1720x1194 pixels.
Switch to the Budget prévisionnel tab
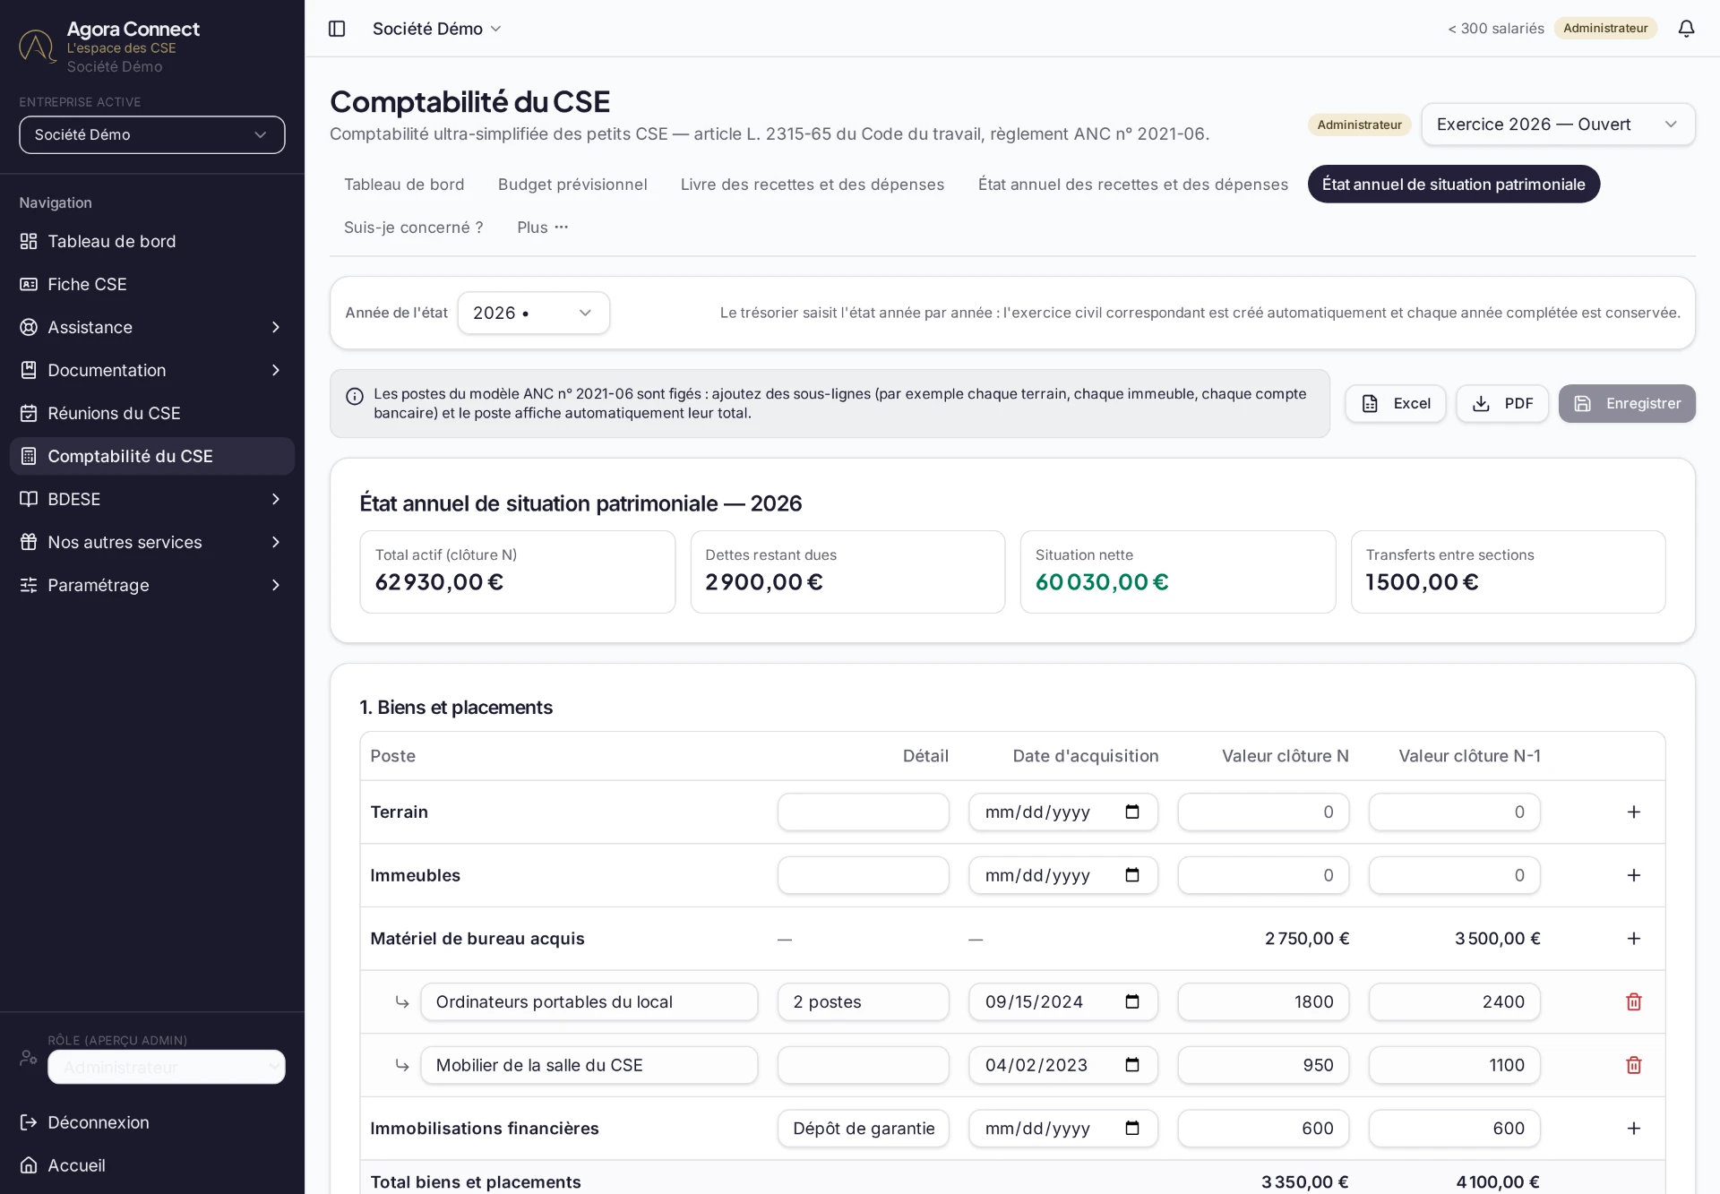click(572, 185)
